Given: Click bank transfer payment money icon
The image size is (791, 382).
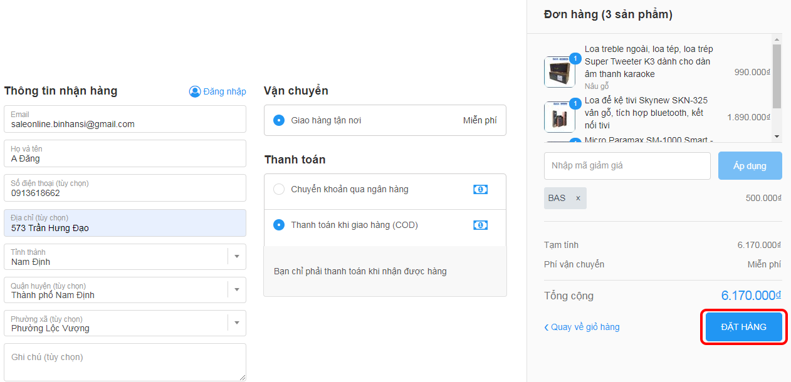Looking at the screenshot, I should click(480, 190).
